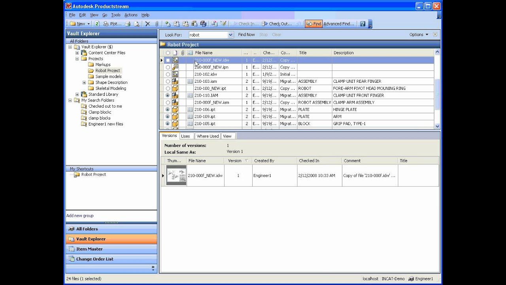Open Advanced Find from the toolbar
The width and height of the screenshot is (506, 285).
coord(339,24)
